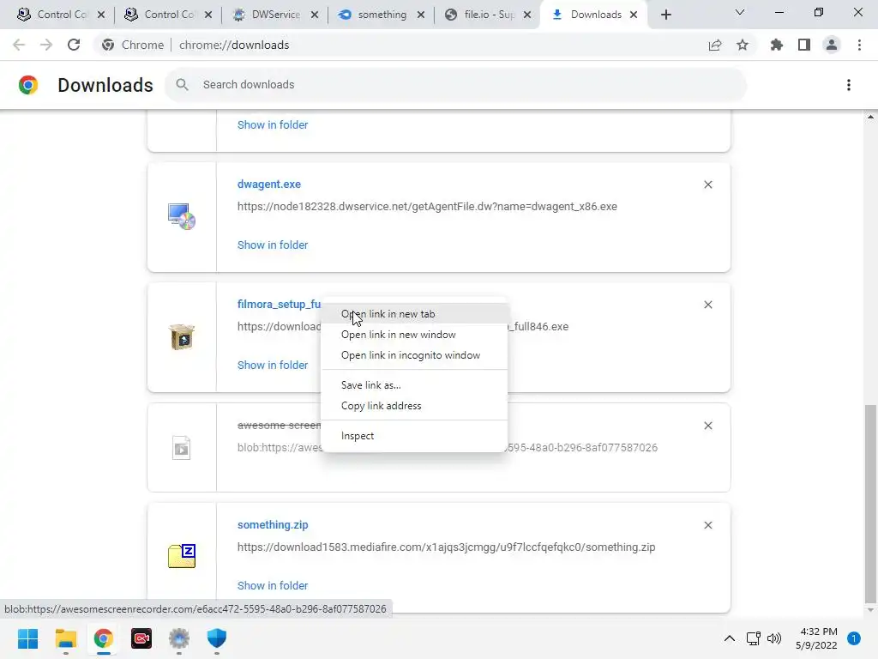878x659 pixels.
Task: Click filmora setup file icon
Action: pyautogui.click(x=182, y=336)
